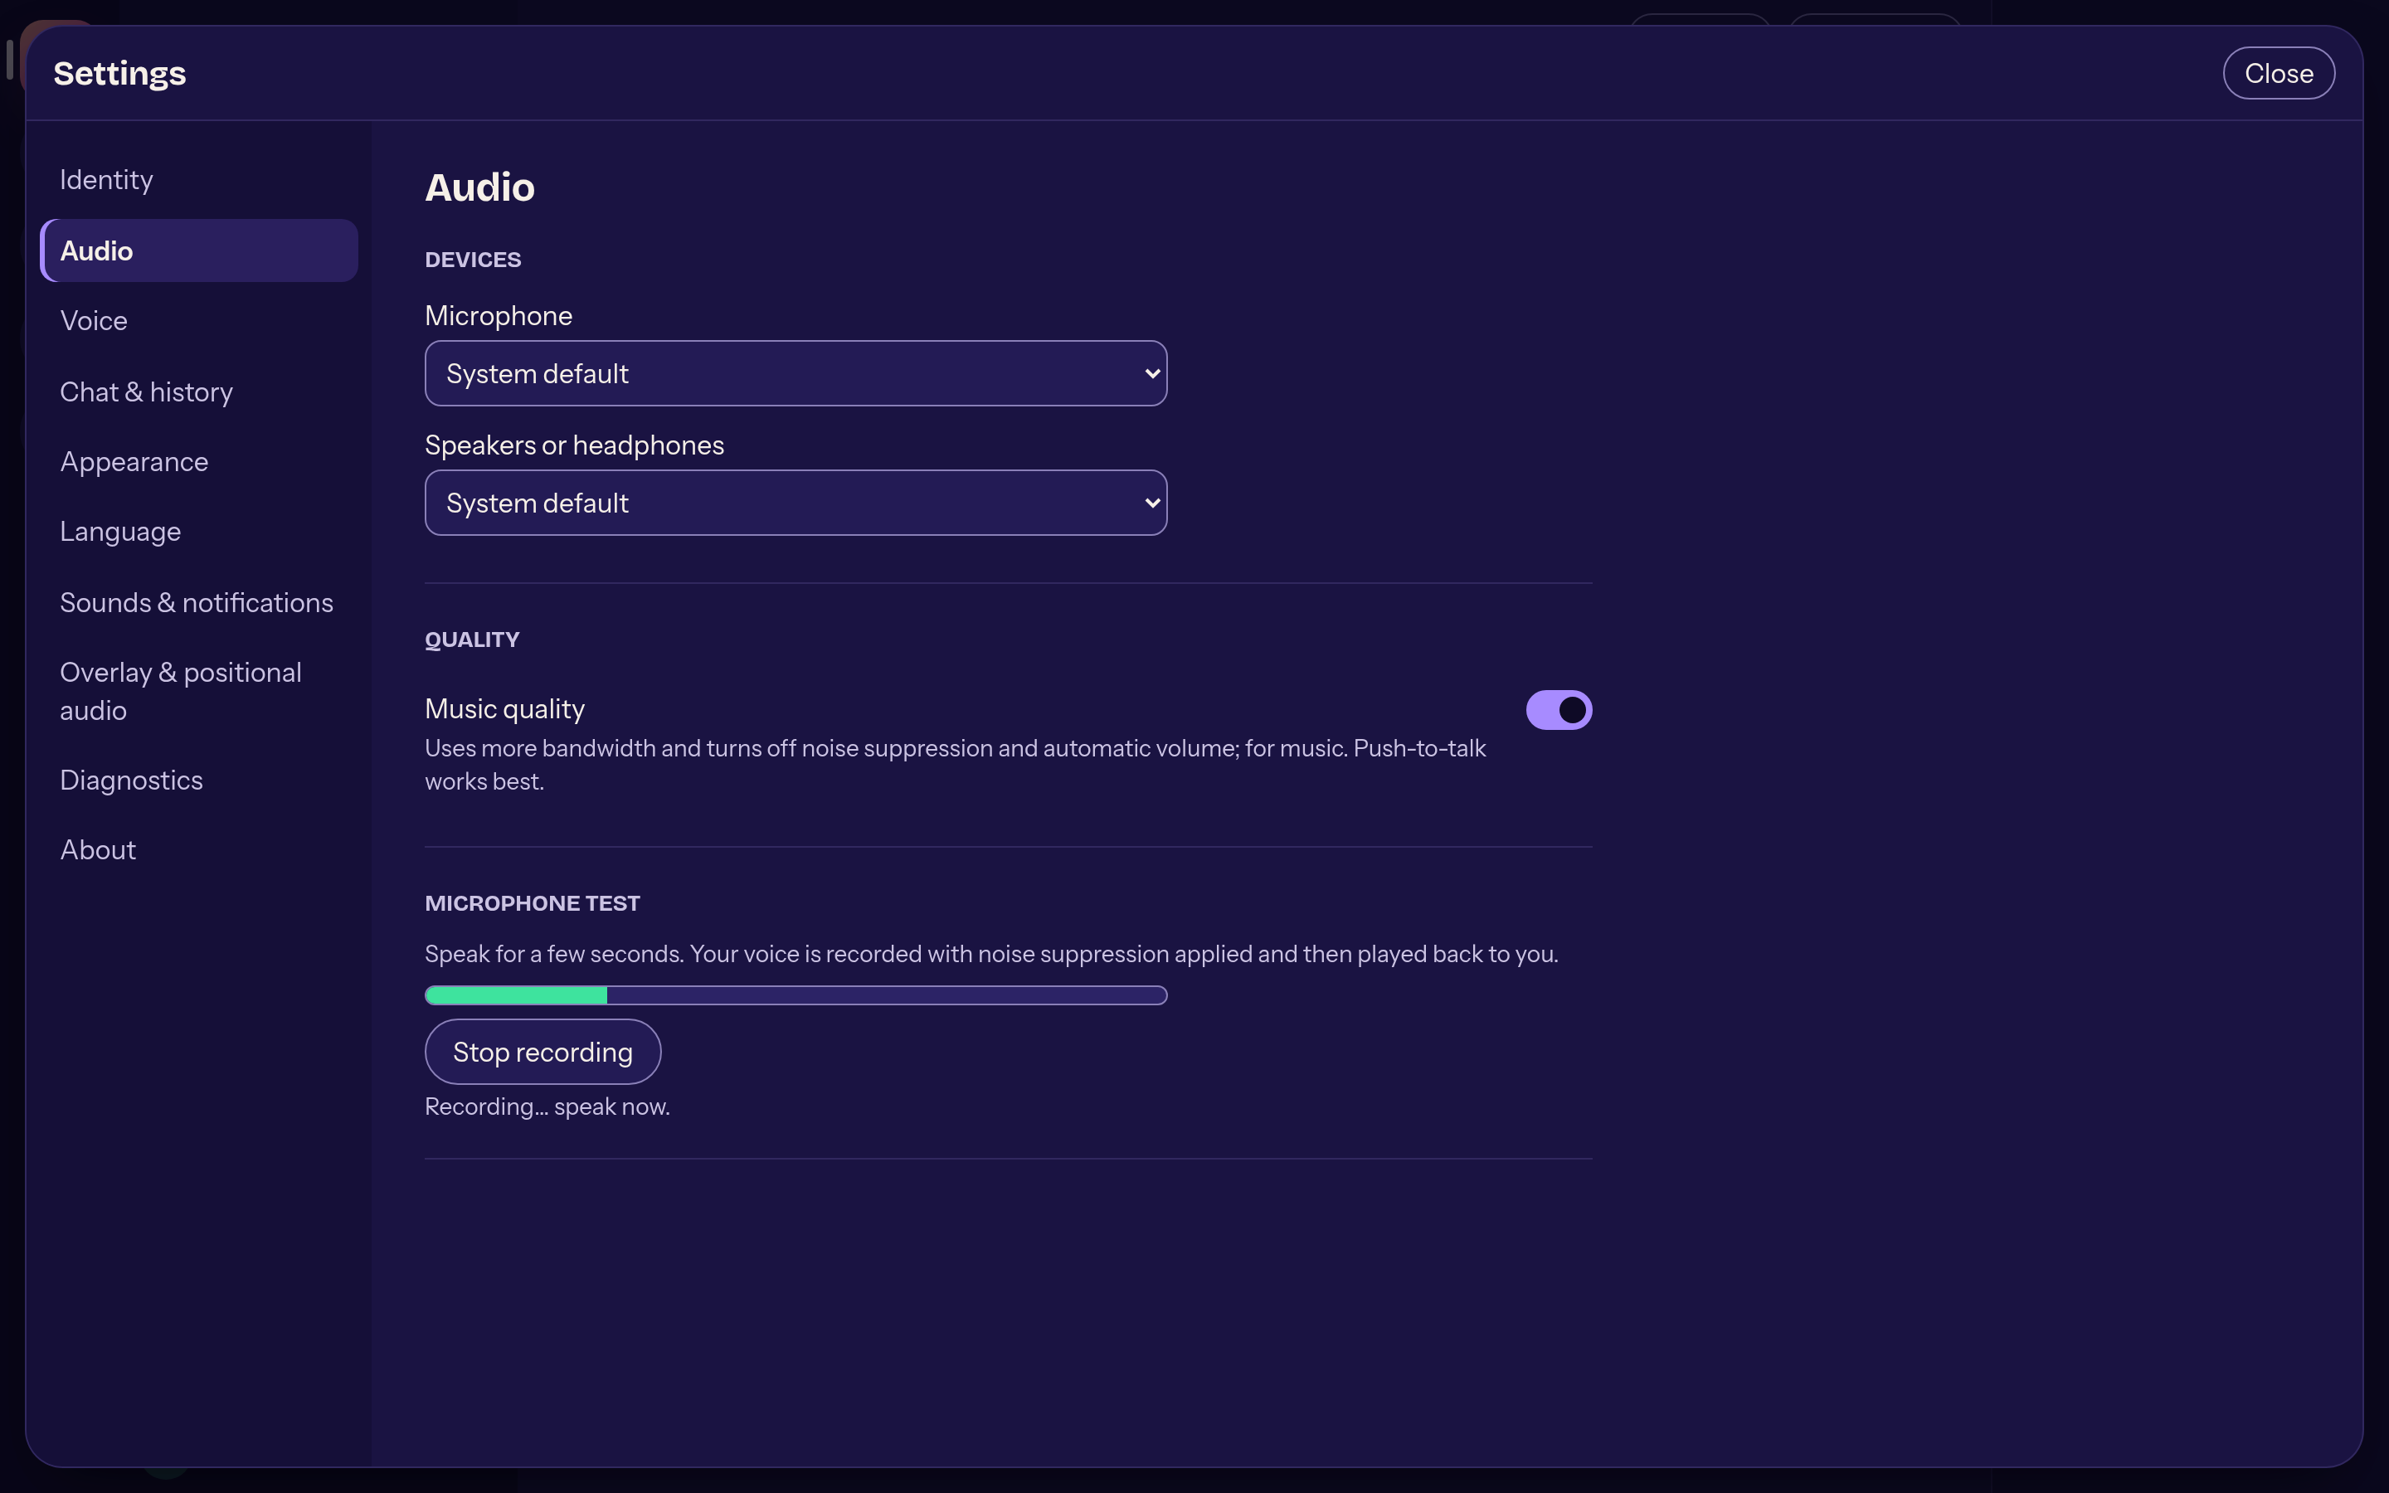Open Sounds & notifications settings
Screen dimensions: 2389x1493
coord(198,602)
